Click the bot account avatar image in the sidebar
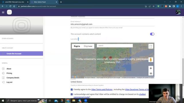The image size is (184, 103). point(22,25)
